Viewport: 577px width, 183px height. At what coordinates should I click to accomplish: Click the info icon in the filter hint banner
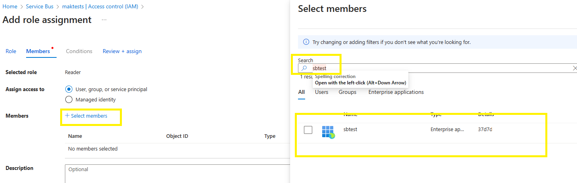point(306,42)
